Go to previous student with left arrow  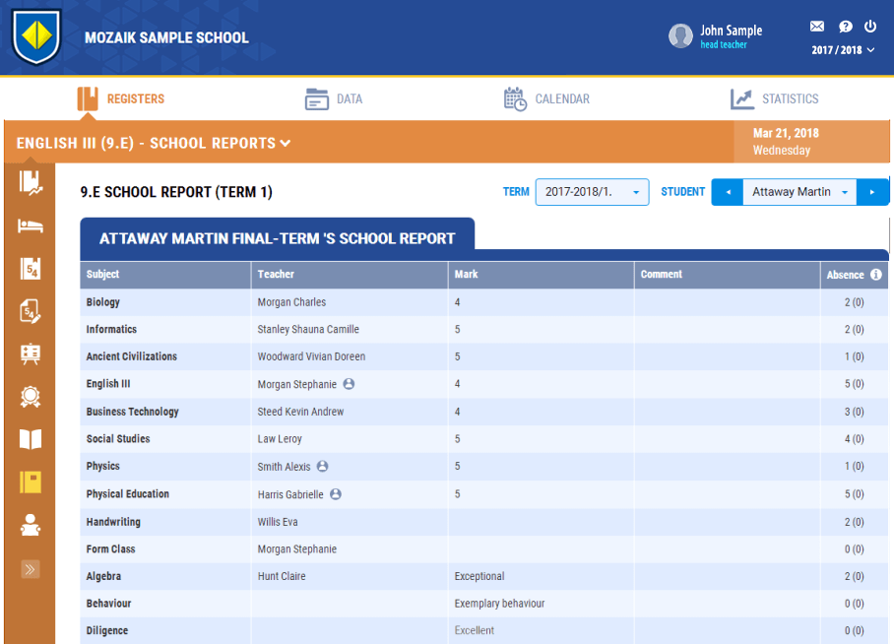click(727, 192)
